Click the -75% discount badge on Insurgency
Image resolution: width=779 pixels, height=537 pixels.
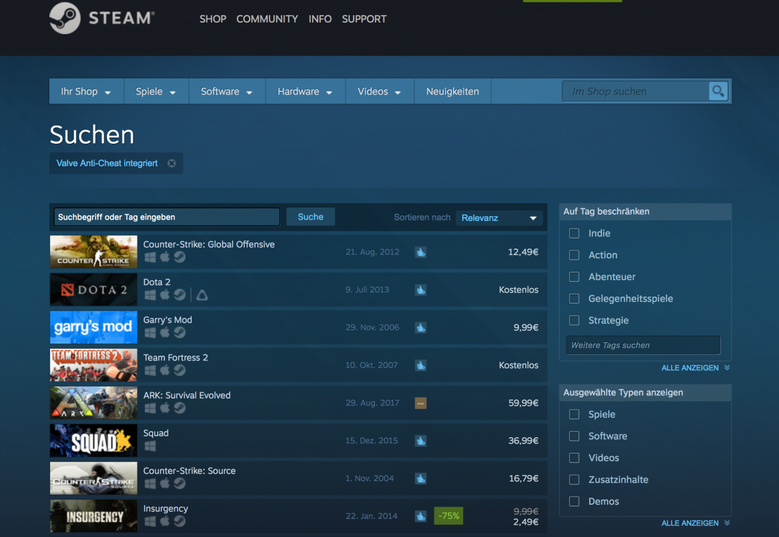[449, 516]
